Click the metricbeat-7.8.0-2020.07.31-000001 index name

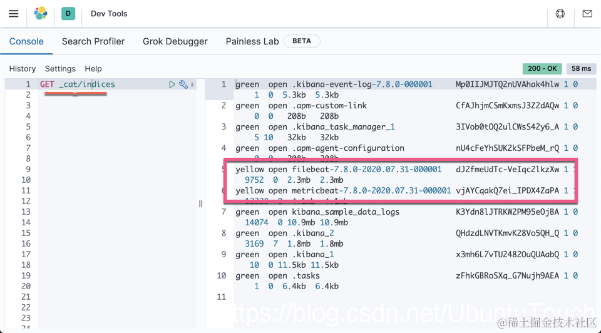[371, 191]
